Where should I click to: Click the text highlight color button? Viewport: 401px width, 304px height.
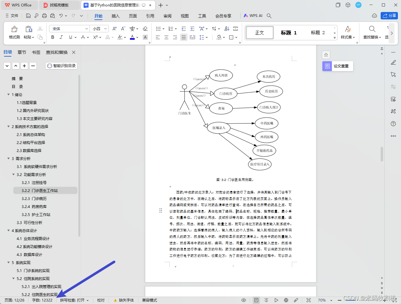pos(120,37)
